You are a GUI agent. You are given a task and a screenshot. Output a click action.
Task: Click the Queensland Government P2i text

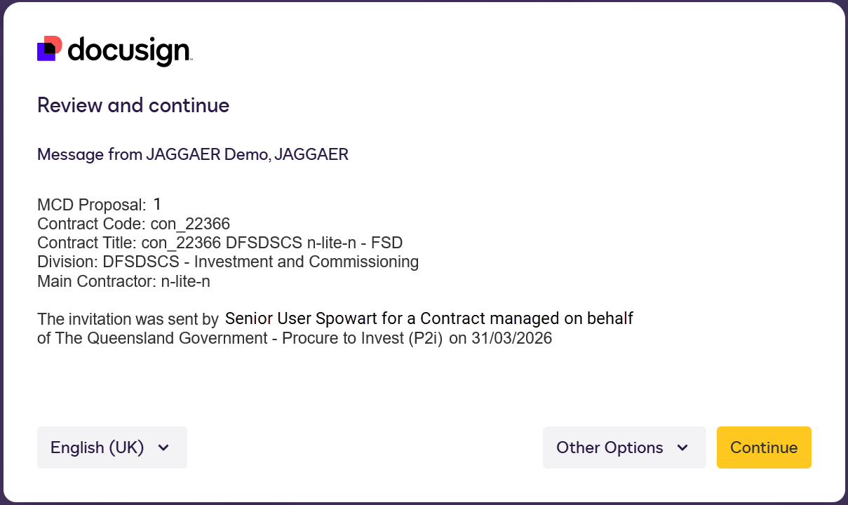tap(240, 338)
